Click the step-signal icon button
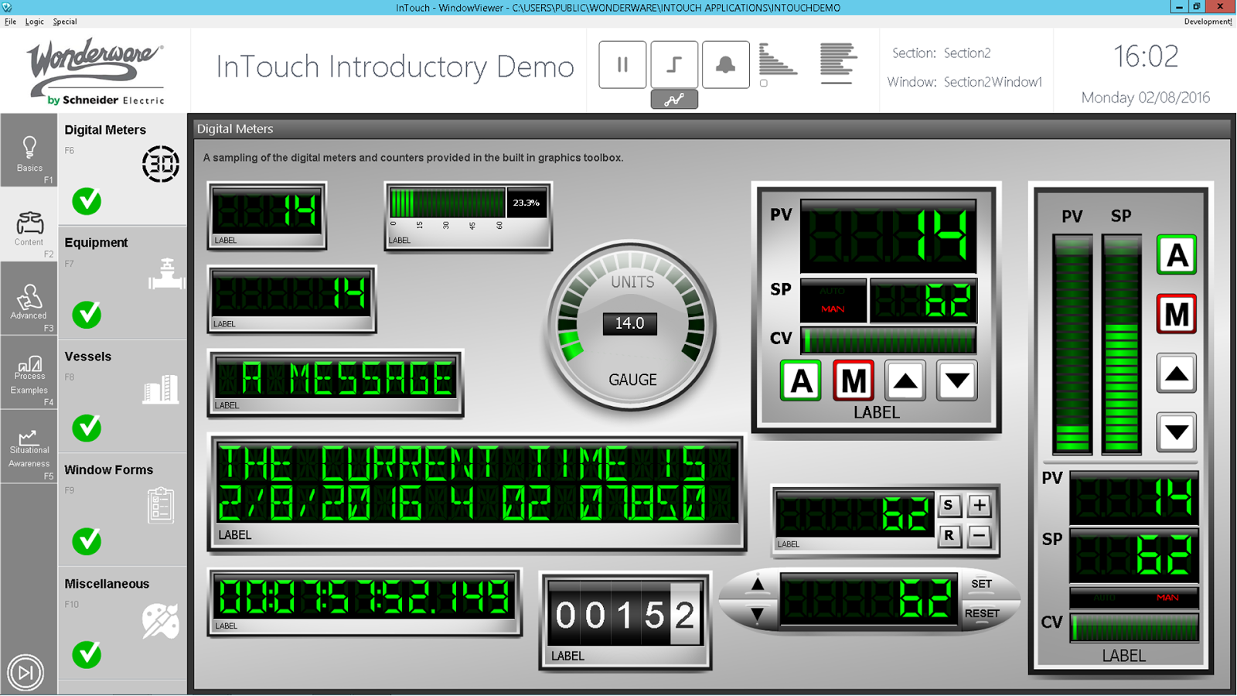The height and width of the screenshot is (696, 1237). click(674, 65)
